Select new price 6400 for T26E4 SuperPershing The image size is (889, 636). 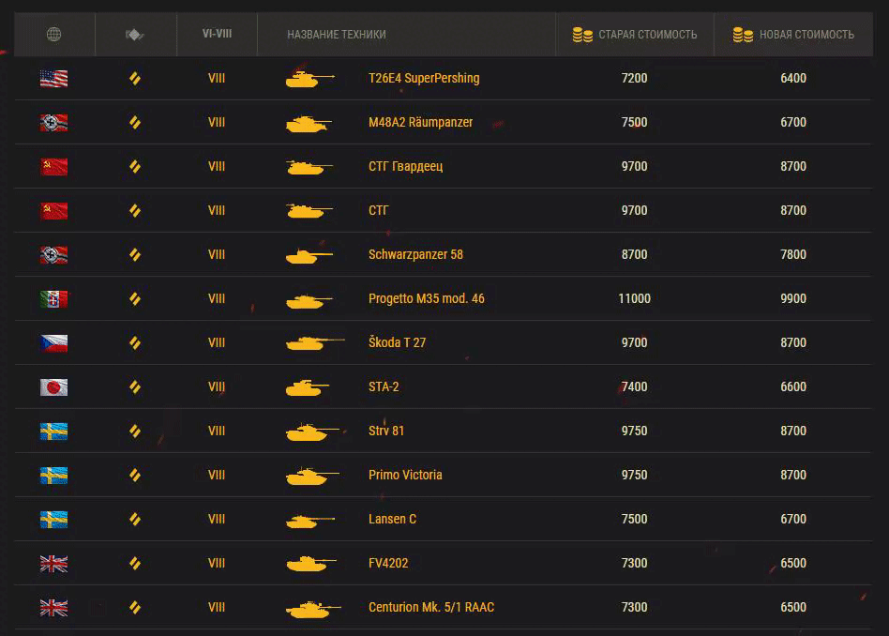click(x=793, y=78)
